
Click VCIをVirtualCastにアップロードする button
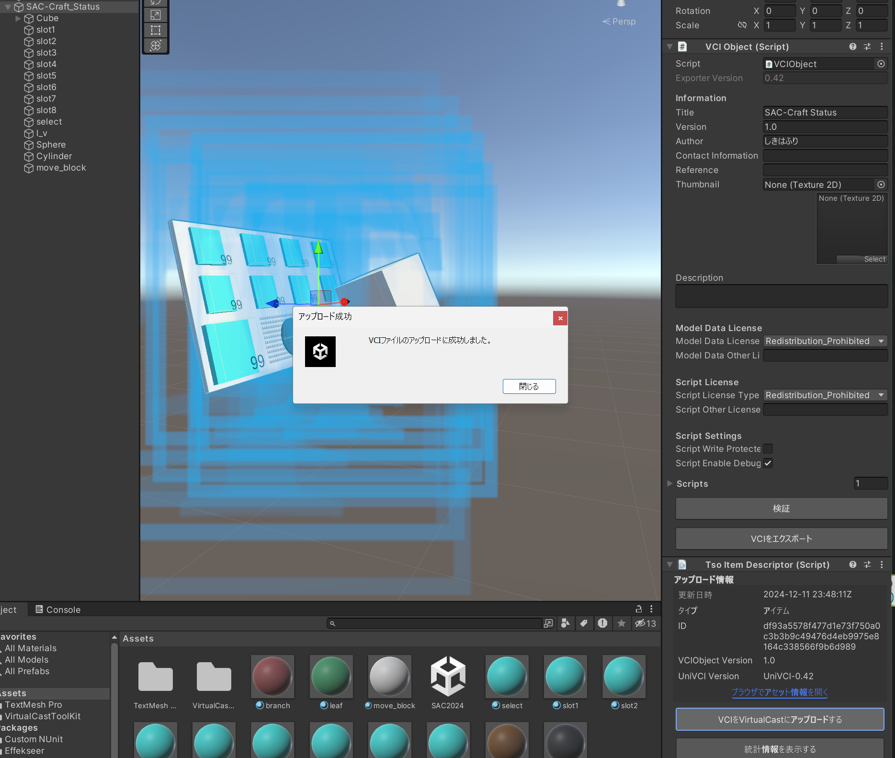pos(780,719)
